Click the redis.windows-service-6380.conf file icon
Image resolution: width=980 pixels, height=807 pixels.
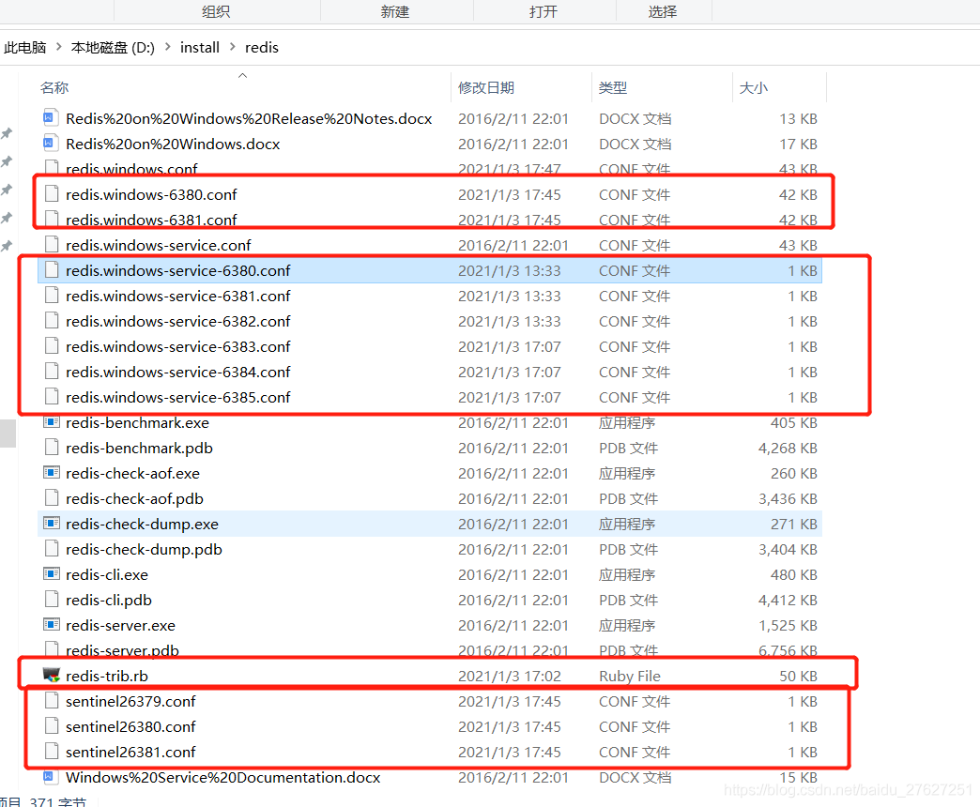click(x=52, y=270)
